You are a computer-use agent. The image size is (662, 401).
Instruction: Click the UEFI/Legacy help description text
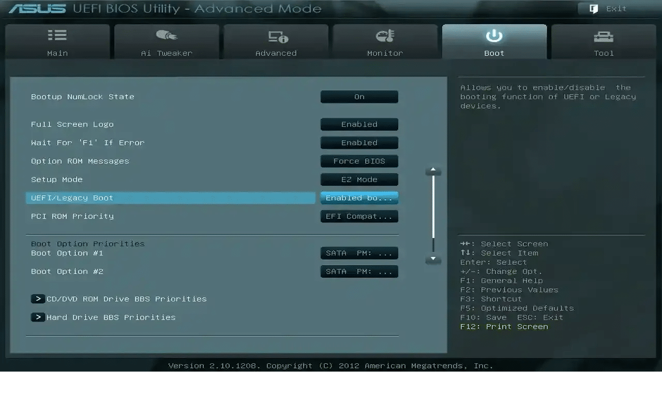point(548,97)
